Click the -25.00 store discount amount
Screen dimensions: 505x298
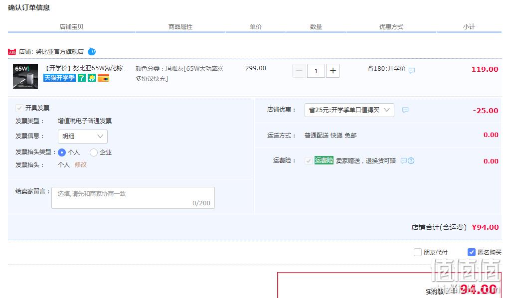click(x=486, y=111)
